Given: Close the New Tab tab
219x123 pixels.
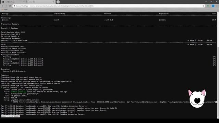Looking at the screenshot, I should click(x=54, y=2).
